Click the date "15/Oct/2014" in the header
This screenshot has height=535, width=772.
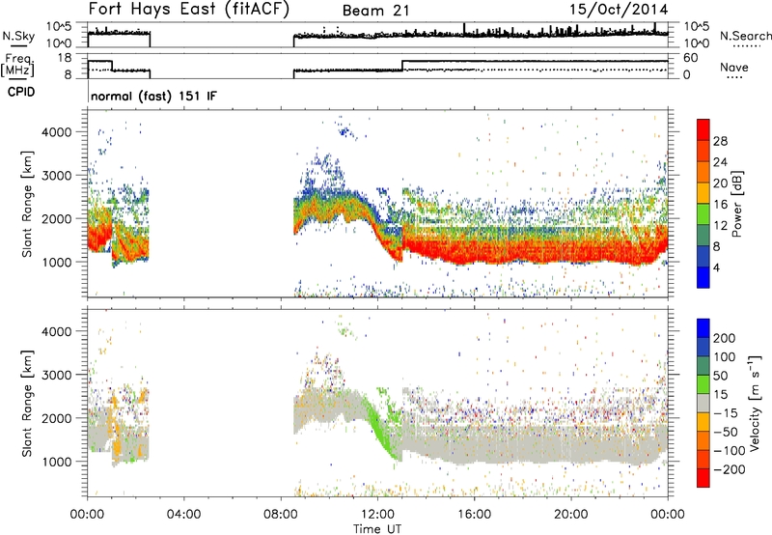[x=619, y=10]
